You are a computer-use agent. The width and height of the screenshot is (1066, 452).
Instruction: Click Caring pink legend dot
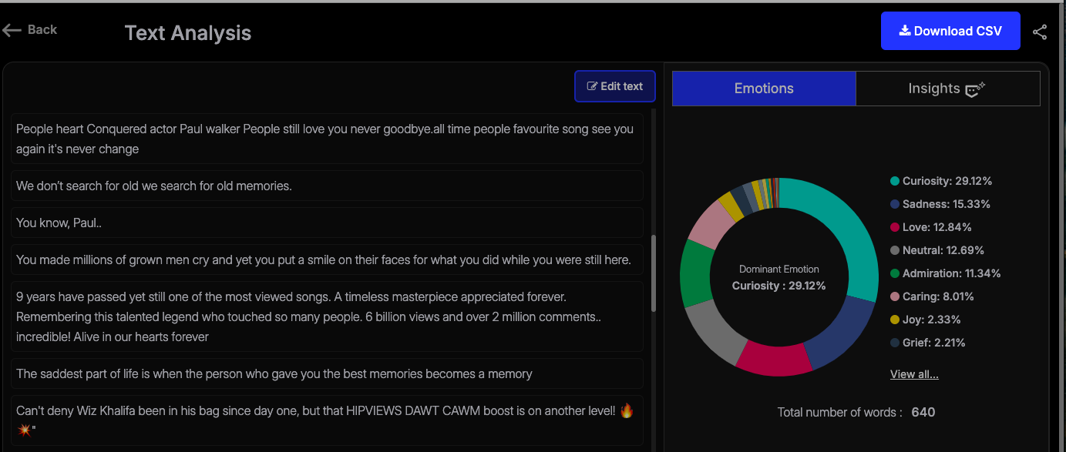point(895,296)
